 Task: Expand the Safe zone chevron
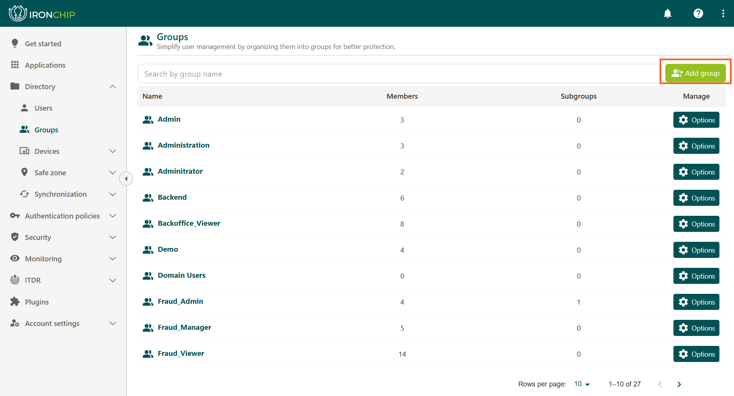coord(113,173)
